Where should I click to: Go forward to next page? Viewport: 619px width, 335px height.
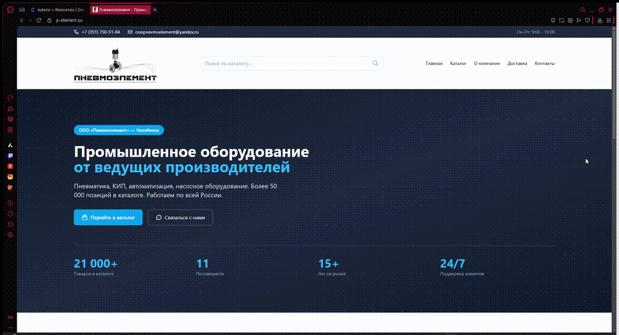coord(30,20)
